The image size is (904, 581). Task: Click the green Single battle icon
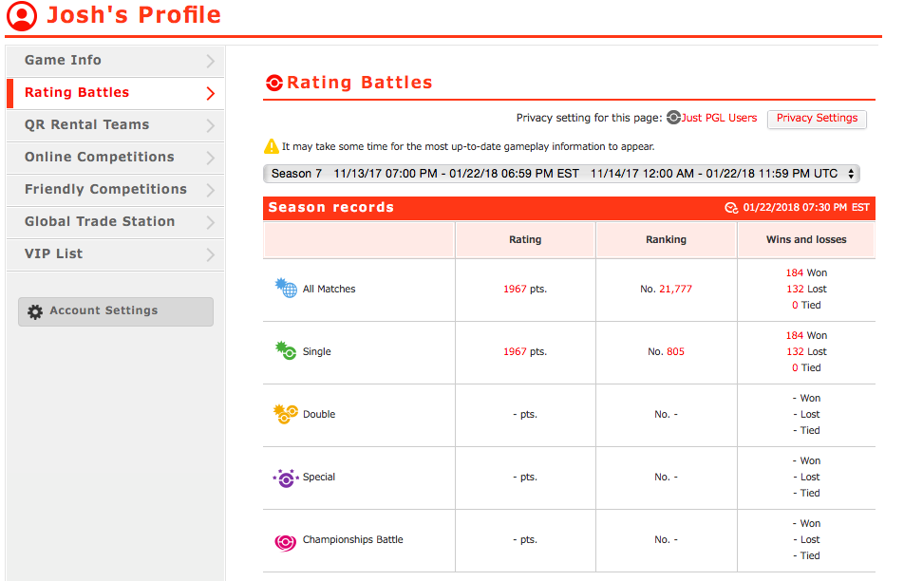[286, 350]
